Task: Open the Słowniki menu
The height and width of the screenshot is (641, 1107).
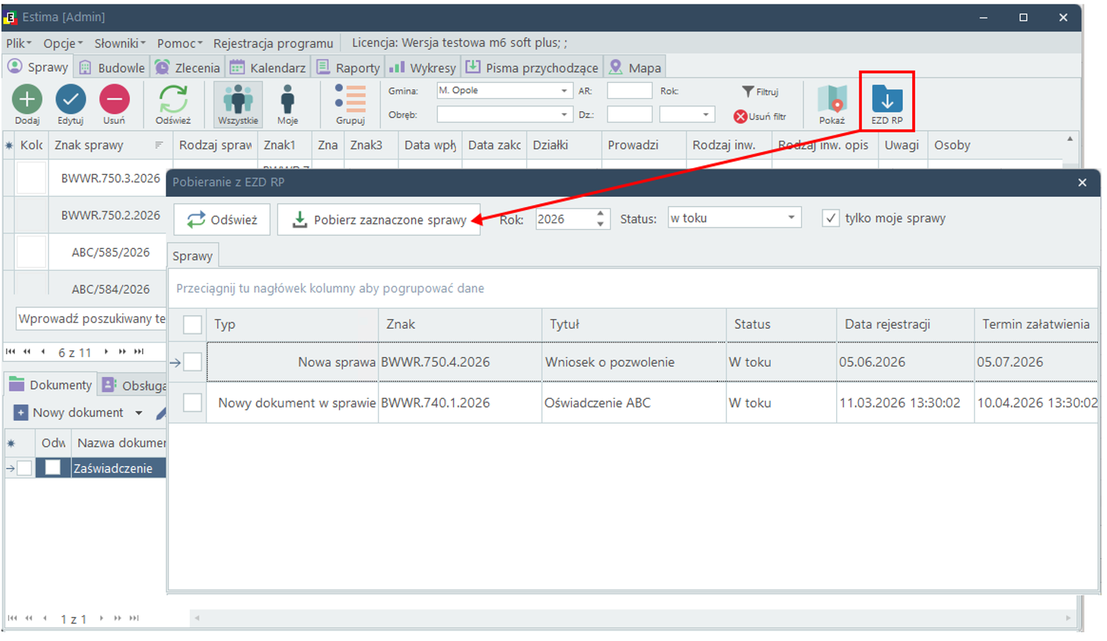Action: 119,43
